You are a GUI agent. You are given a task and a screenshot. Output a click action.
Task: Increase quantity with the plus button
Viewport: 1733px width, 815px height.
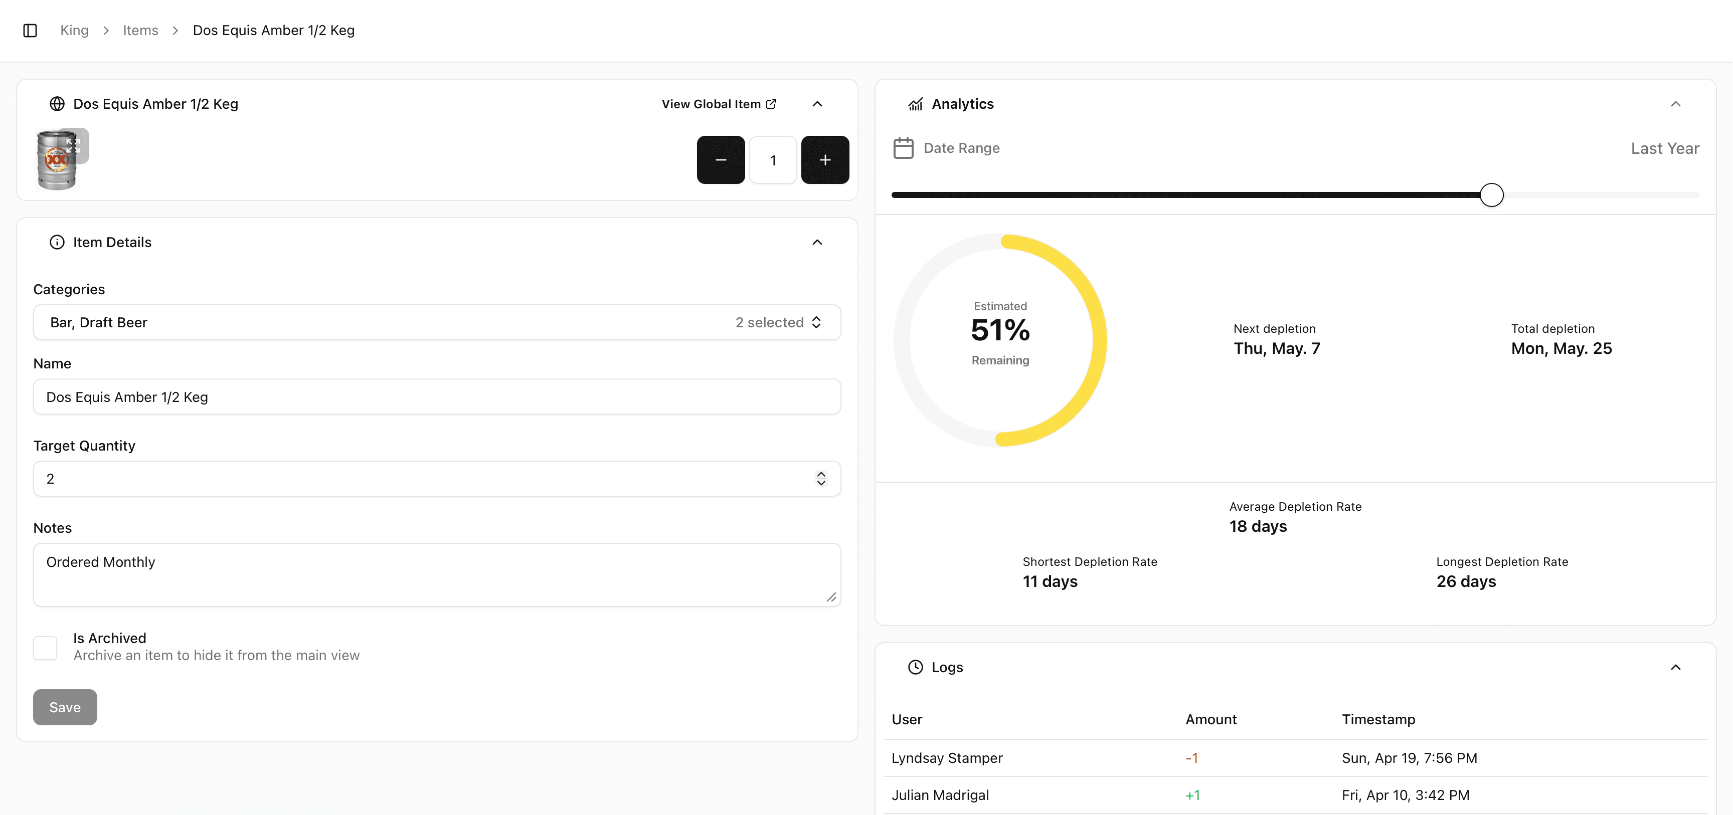[825, 160]
